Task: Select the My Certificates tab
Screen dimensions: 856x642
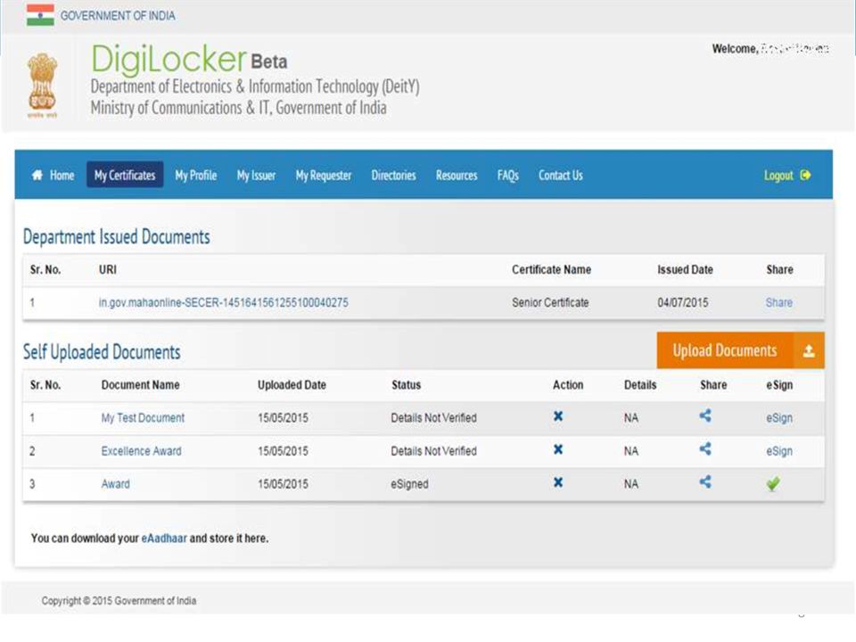Action: (125, 175)
